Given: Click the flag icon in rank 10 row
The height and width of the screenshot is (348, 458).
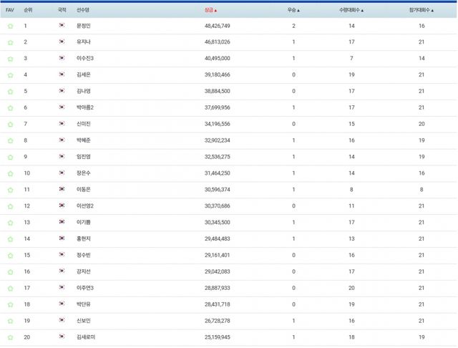Looking at the screenshot, I should (x=62, y=173).
